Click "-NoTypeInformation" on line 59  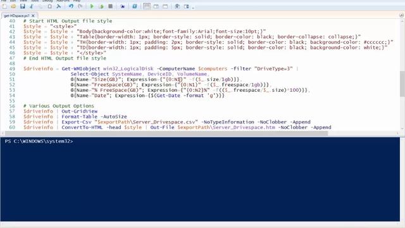228,122
